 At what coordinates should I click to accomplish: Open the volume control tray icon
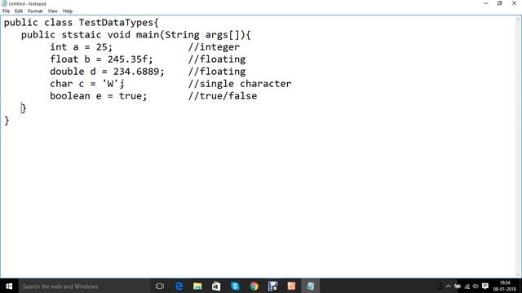tap(475, 286)
